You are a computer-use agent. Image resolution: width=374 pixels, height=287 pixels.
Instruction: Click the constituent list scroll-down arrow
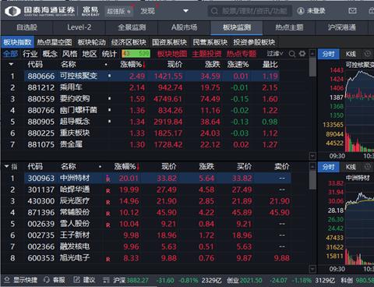pyautogui.click(x=312, y=269)
